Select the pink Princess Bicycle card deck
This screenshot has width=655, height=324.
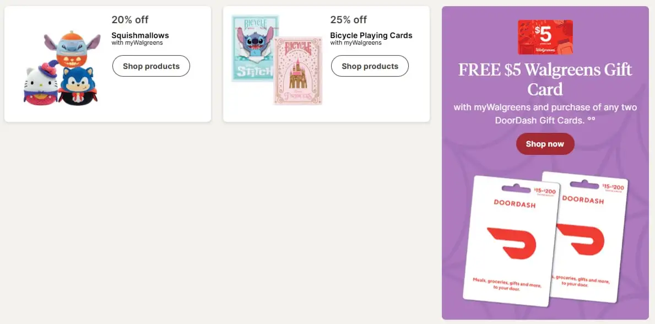299,72
